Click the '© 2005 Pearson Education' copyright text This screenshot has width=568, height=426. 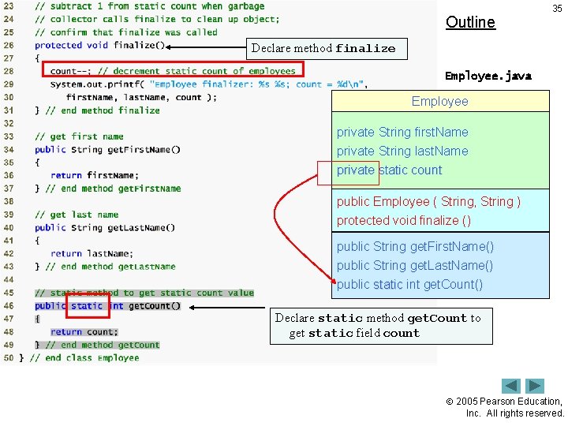coord(504,407)
